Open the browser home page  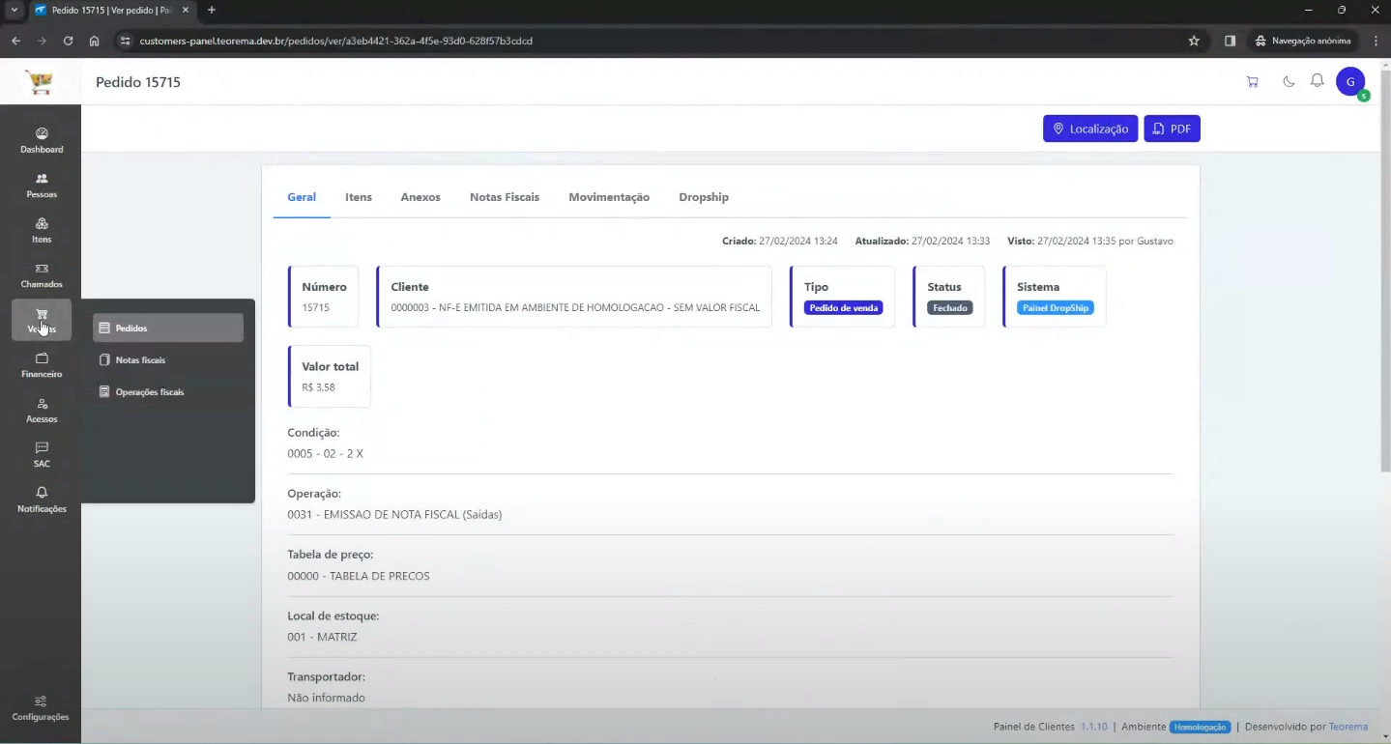click(x=94, y=41)
